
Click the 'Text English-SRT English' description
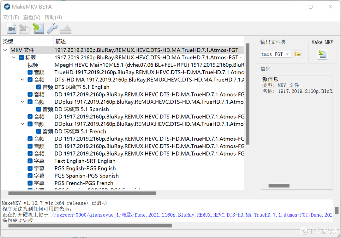coord(85,161)
